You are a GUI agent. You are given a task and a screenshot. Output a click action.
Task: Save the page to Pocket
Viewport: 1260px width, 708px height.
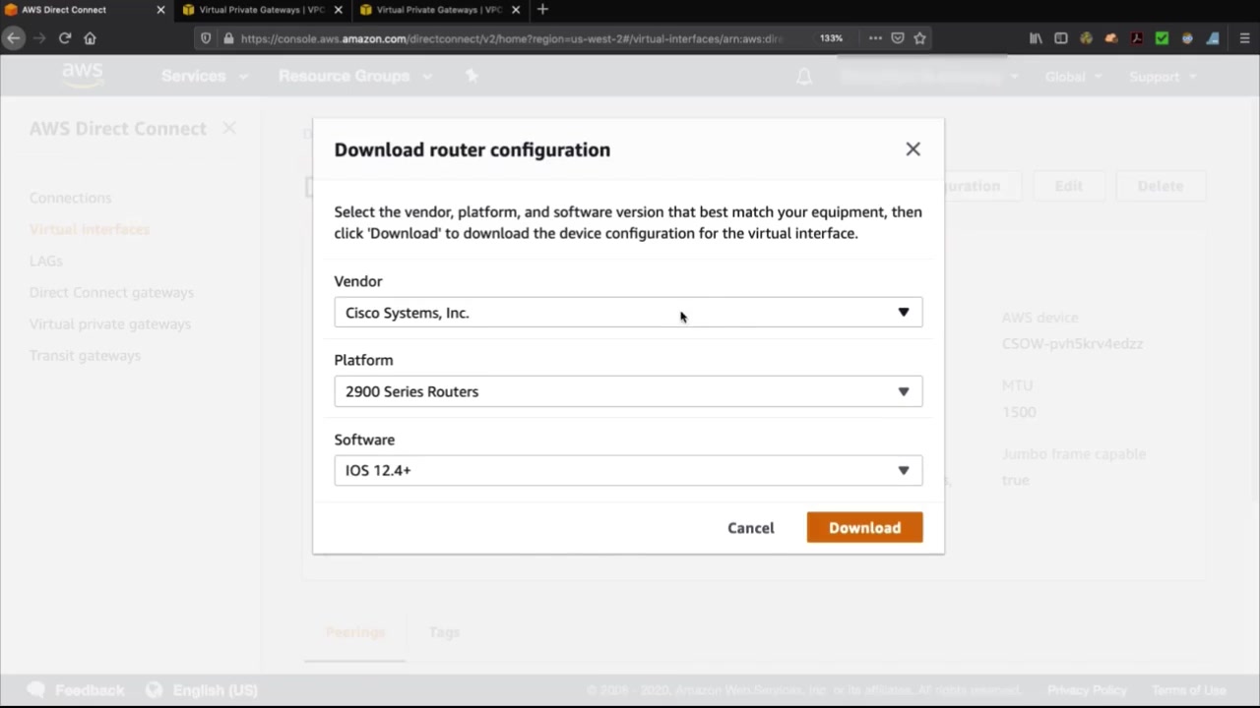[898, 38]
